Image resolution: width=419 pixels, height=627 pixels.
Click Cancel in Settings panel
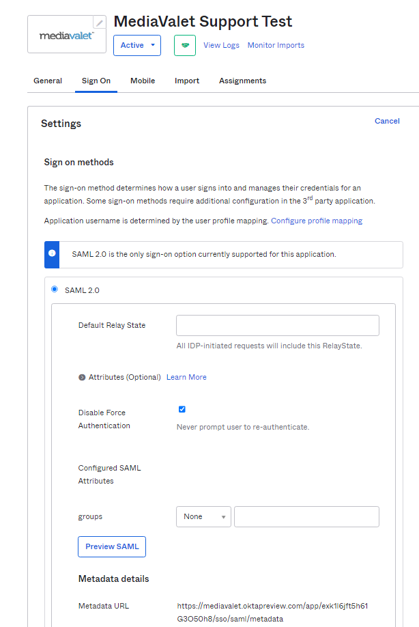(x=387, y=121)
